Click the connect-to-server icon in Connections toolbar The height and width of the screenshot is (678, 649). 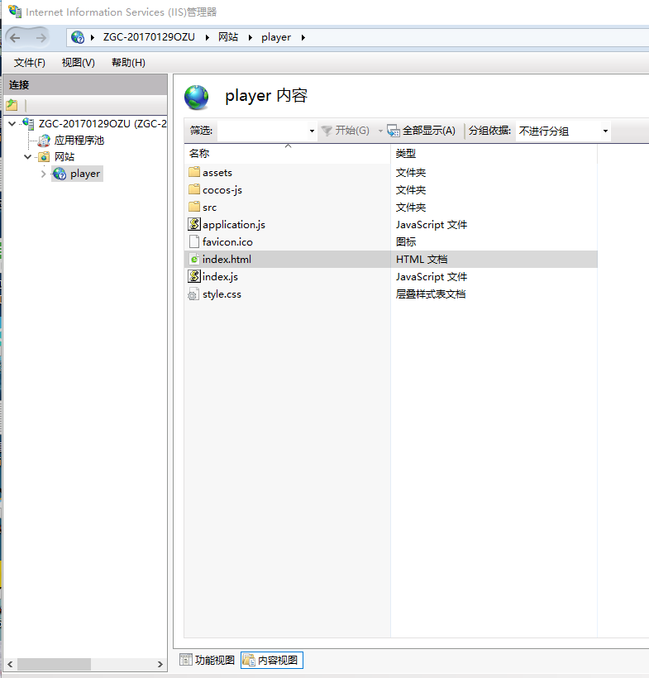(12, 105)
